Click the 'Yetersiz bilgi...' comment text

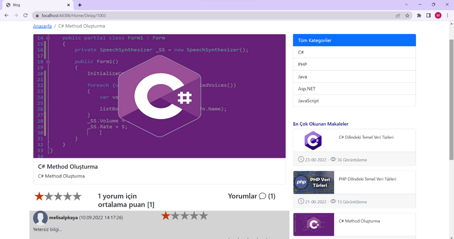coord(48,229)
